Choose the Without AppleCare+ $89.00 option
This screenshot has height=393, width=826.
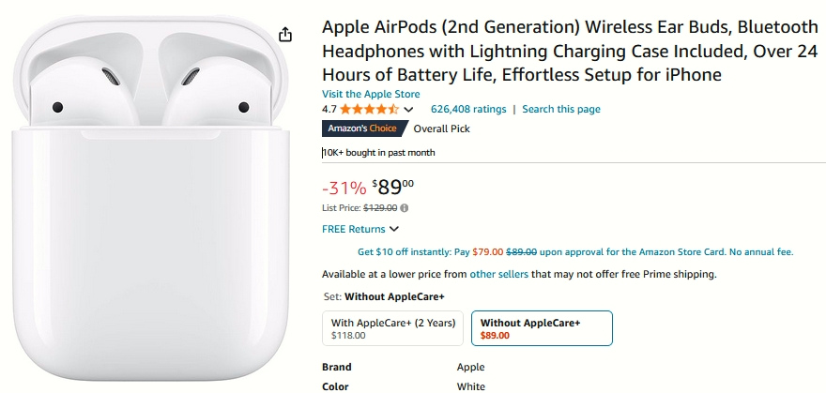pyautogui.click(x=541, y=328)
